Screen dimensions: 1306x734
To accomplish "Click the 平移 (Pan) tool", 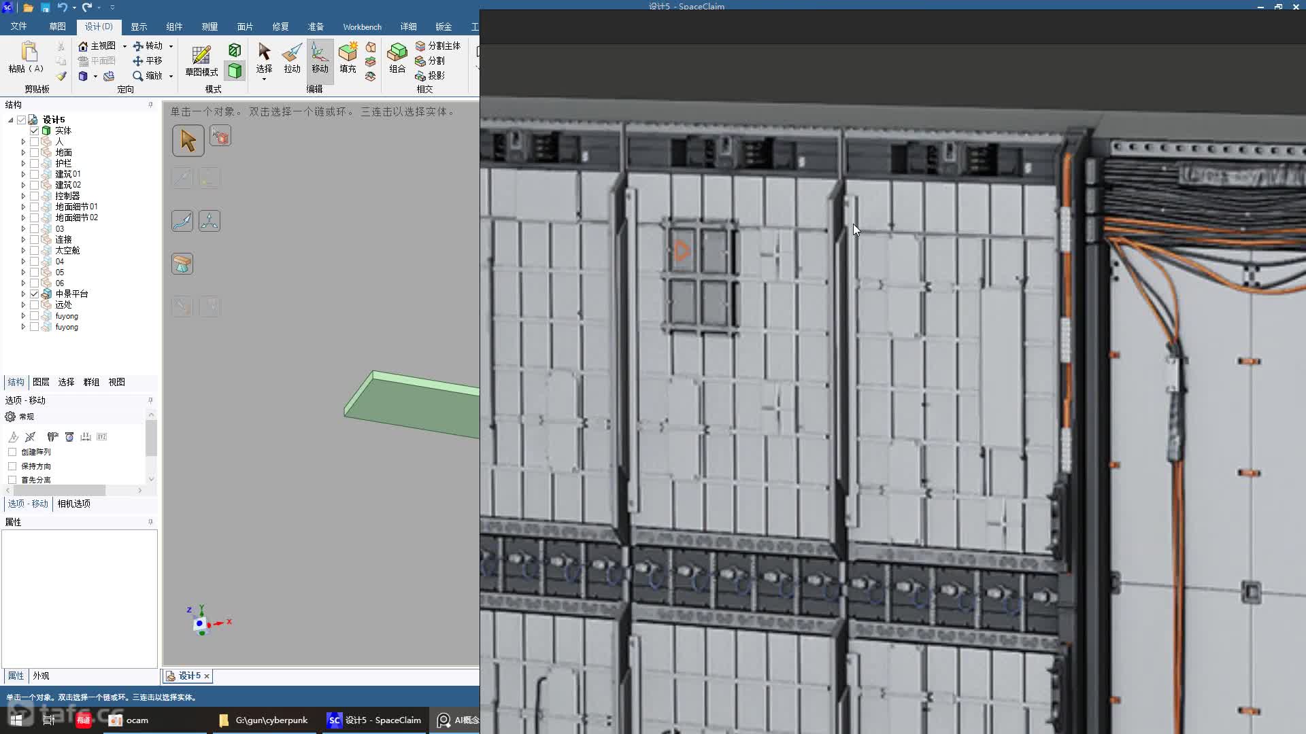I will pyautogui.click(x=148, y=60).
